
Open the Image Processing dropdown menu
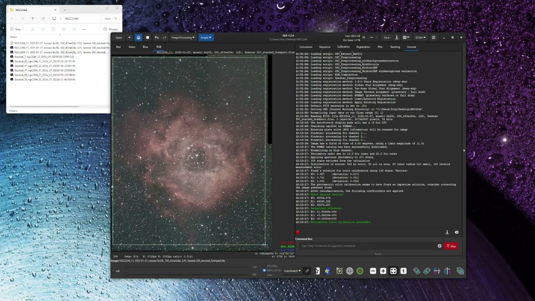tap(183, 38)
